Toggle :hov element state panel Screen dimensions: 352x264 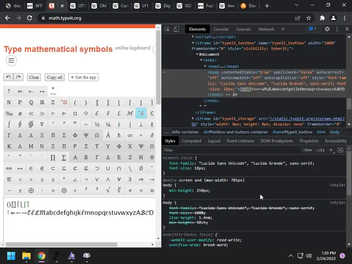(x=308, y=150)
